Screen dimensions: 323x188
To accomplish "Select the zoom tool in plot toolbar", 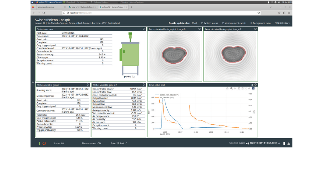I will click(x=231, y=88).
